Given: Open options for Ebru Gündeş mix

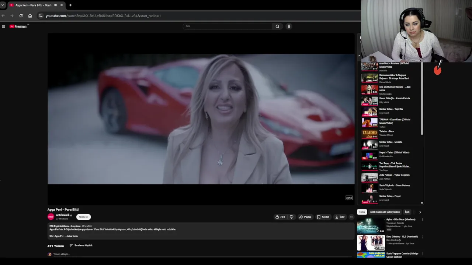Looking at the screenshot, I should click(423, 237).
